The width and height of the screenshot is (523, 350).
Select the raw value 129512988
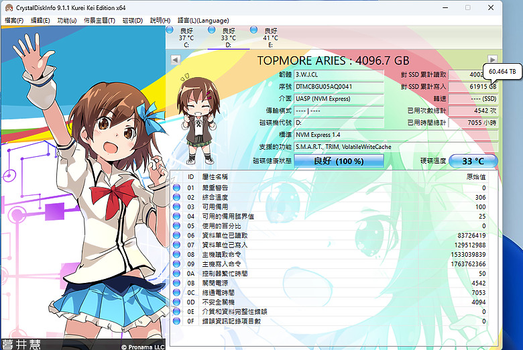(469, 245)
